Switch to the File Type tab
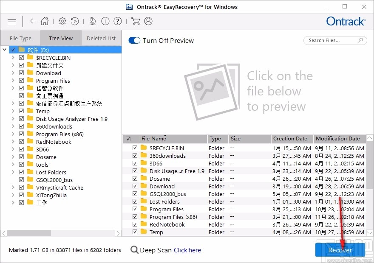 pos(20,38)
